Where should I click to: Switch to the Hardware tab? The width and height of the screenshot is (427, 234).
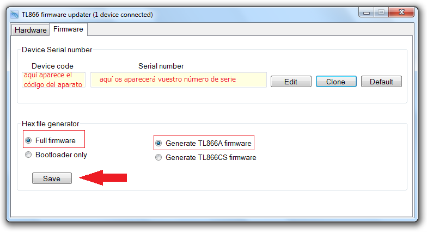point(30,30)
